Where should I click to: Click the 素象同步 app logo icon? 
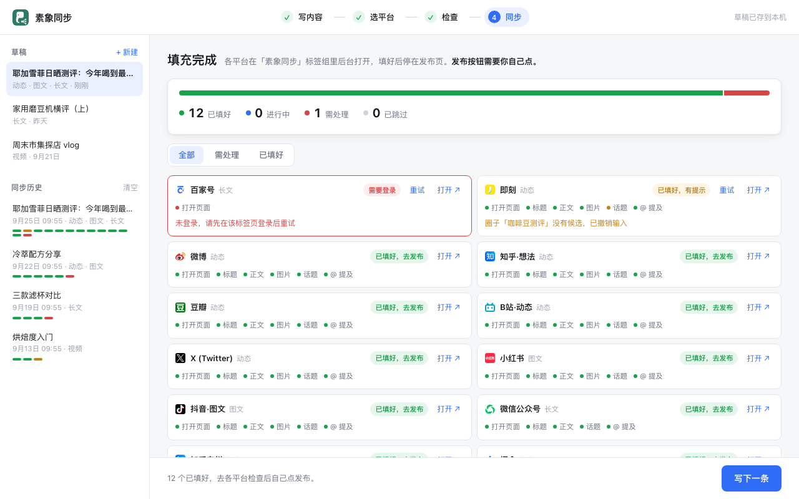(x=21, y=17)
